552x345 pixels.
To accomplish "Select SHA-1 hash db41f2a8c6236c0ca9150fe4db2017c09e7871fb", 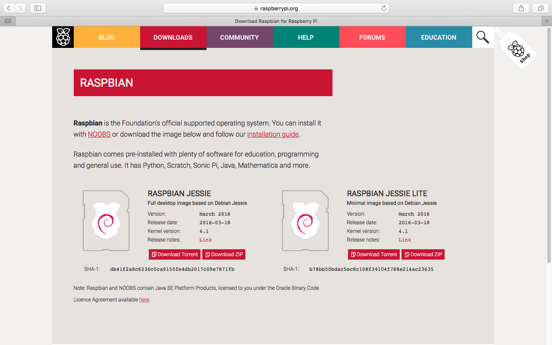I will pyautogui.click(x=172, y=269).
